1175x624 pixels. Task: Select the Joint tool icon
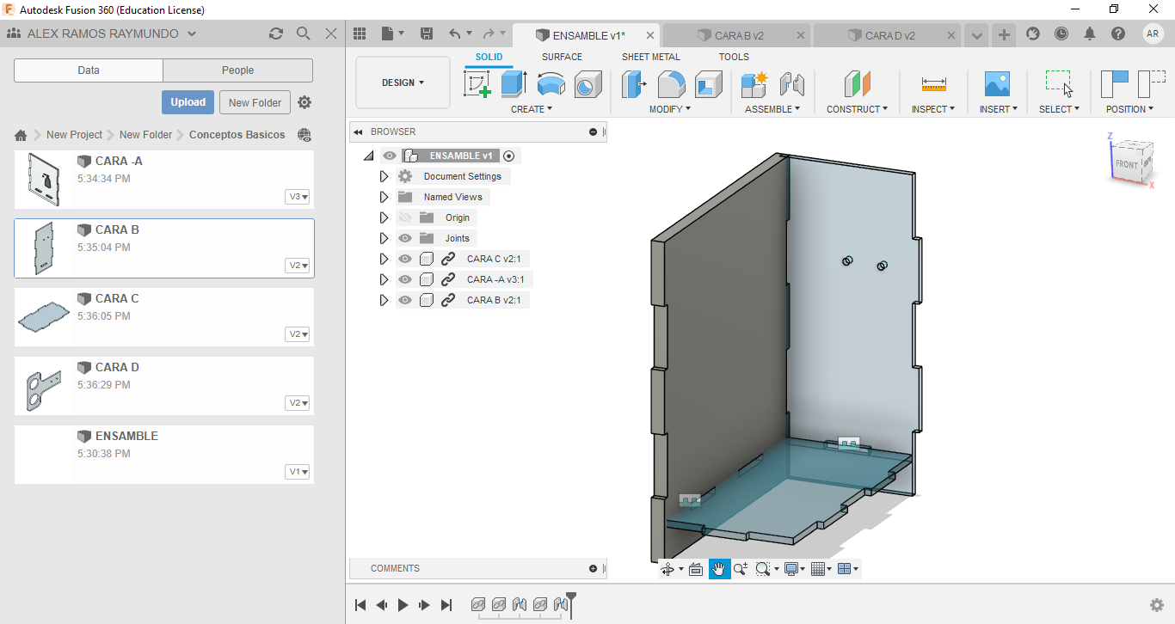(791, 84)
